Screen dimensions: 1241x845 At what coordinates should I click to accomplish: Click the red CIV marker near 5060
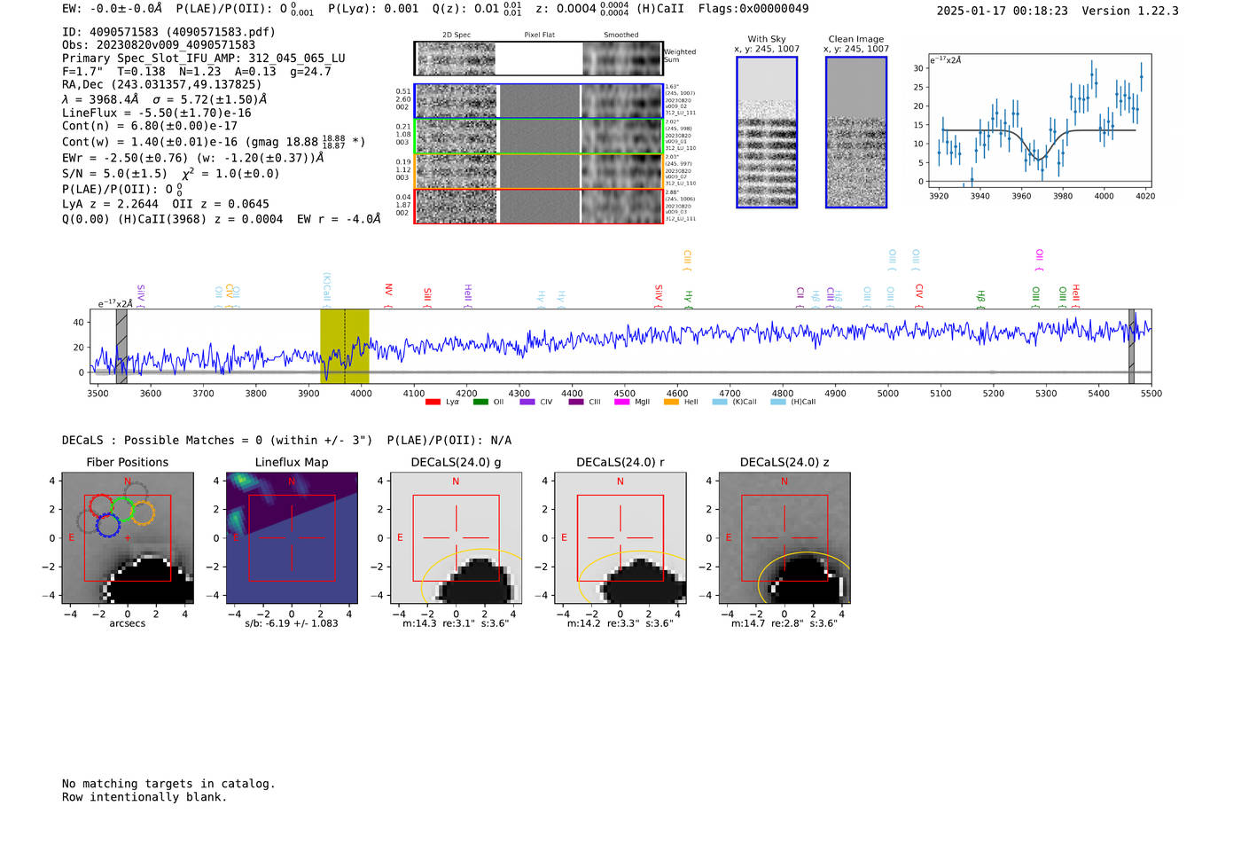[x=919, y=296]
